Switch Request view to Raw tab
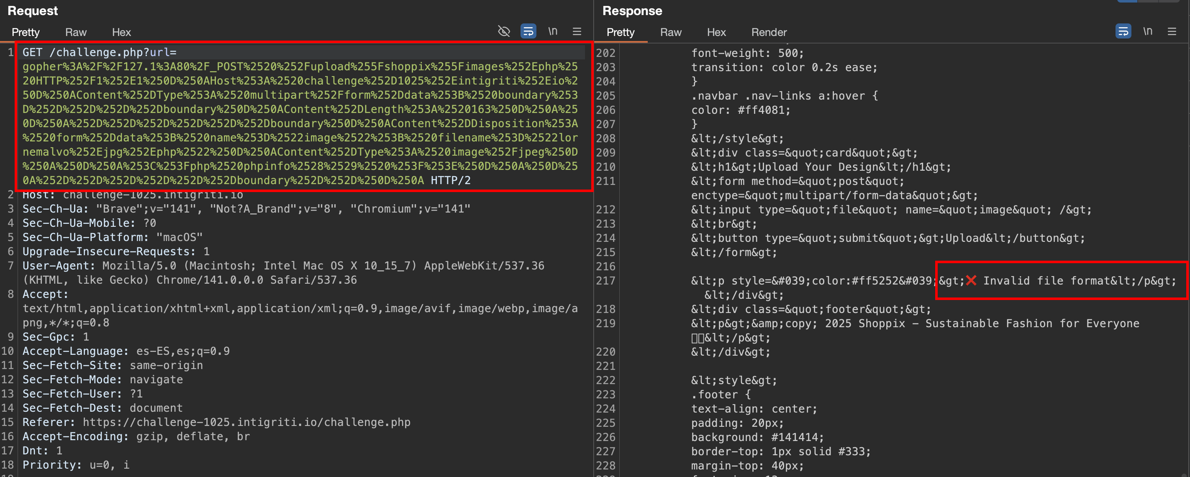1190x477 pixels. [x=76, y=32]
